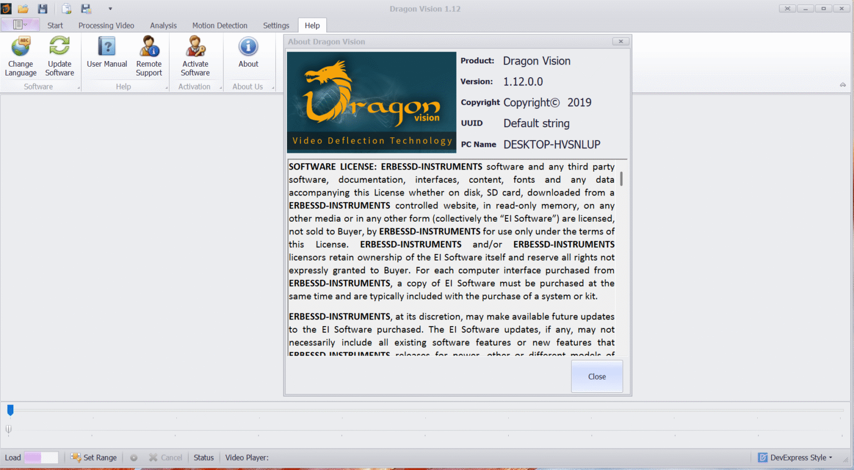Click the Dragon Vision app logo icon

pyautogui.click(x=6, y=8)
